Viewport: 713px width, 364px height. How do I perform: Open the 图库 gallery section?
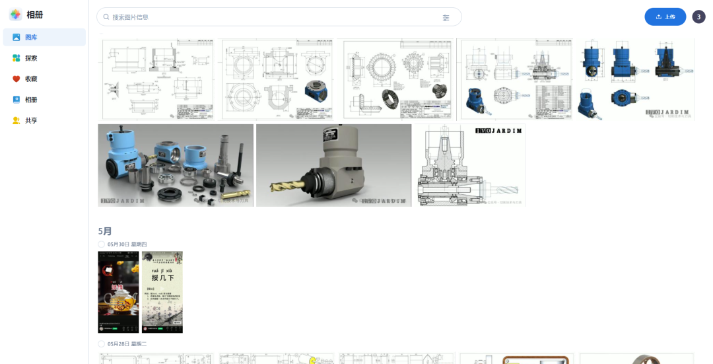tap(44, 37)
